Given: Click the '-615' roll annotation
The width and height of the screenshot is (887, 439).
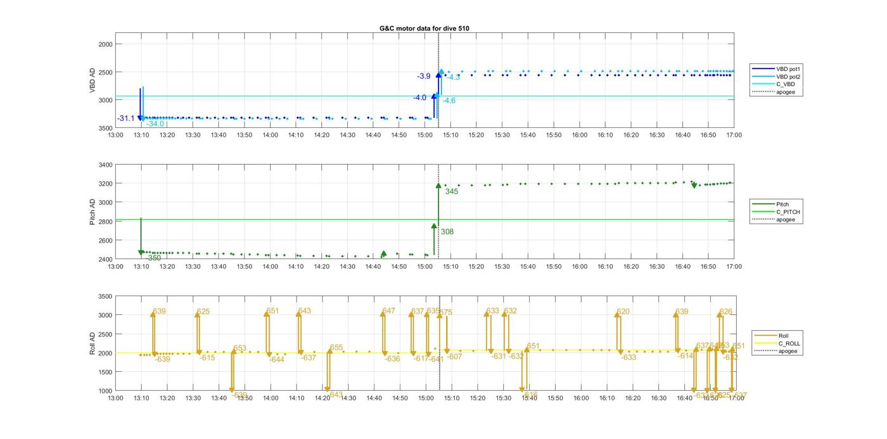Looking at the screenshot, I should click(x=208, y=358).
